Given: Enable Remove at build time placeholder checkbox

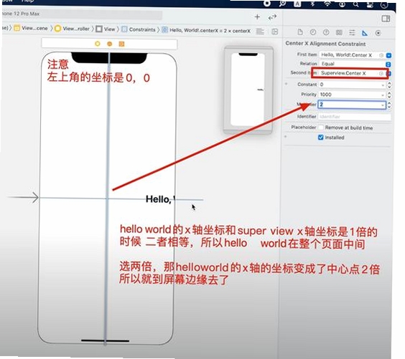Looking at the screenshot, I should pyautogui.click(x=321, y=128).
